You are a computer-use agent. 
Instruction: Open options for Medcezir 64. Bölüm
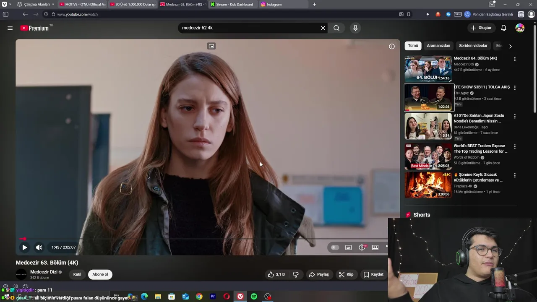click(x=515, y=59)
